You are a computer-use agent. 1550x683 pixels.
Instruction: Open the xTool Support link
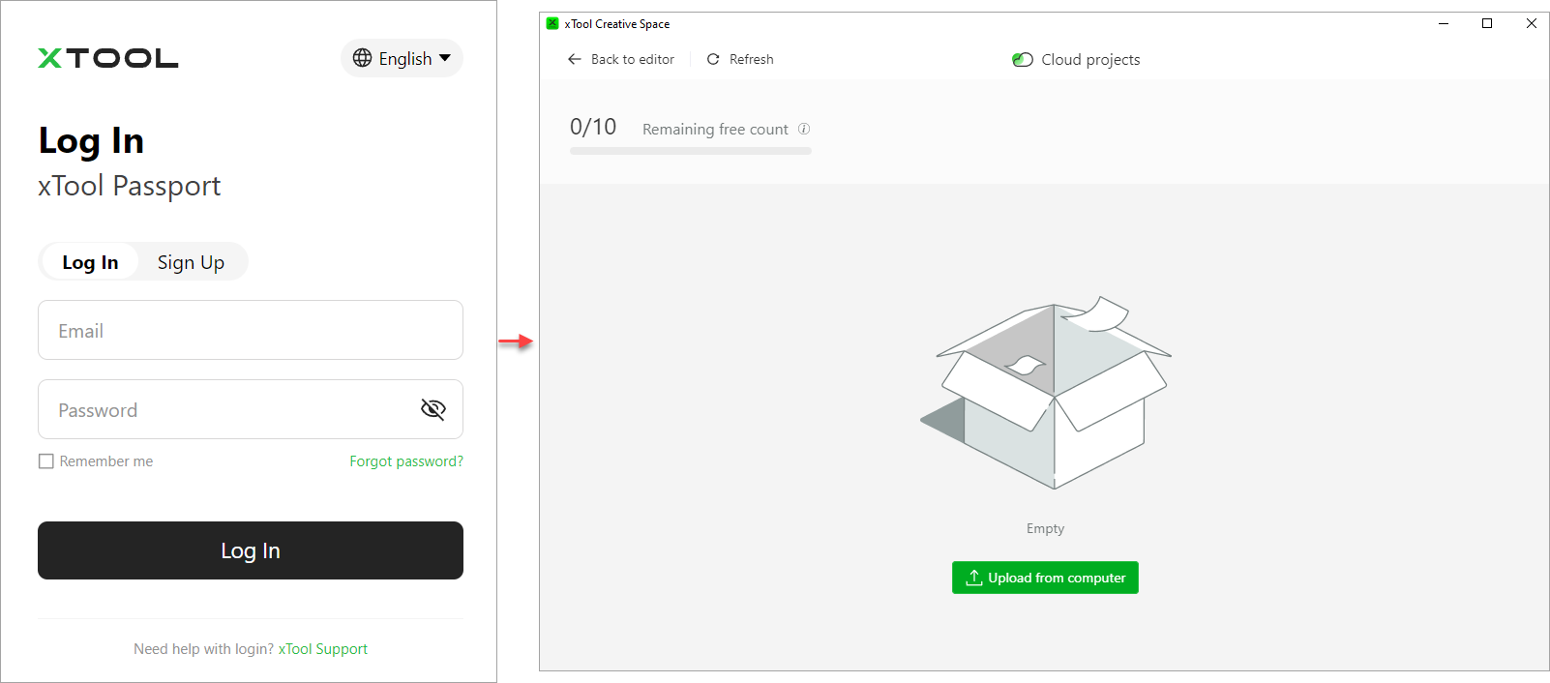(322, 649)
